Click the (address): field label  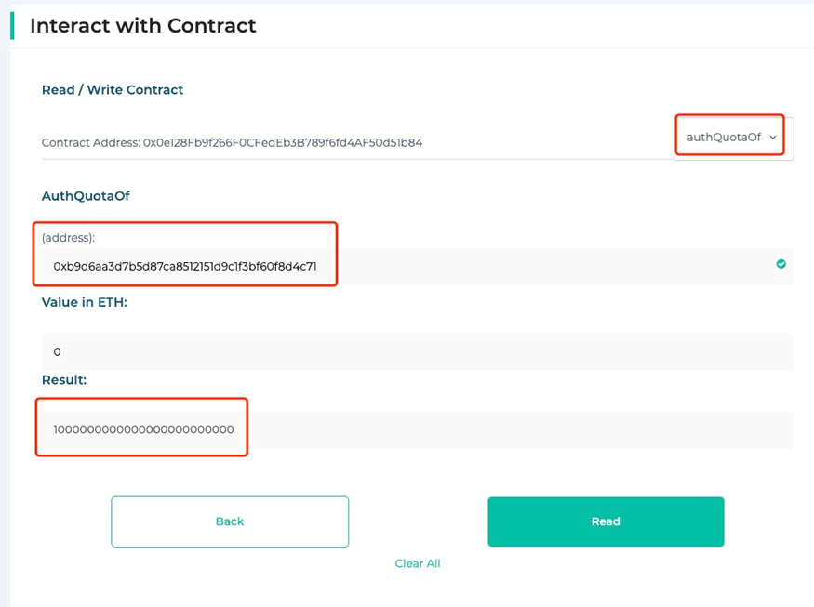[x=68, y=238]
